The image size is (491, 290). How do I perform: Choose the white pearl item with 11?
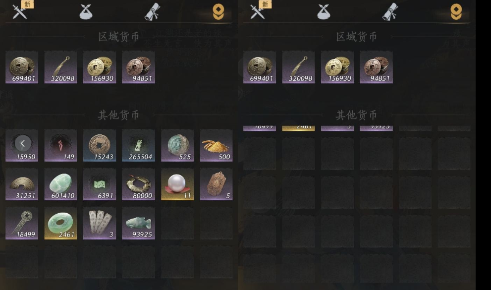coord(177,184)
